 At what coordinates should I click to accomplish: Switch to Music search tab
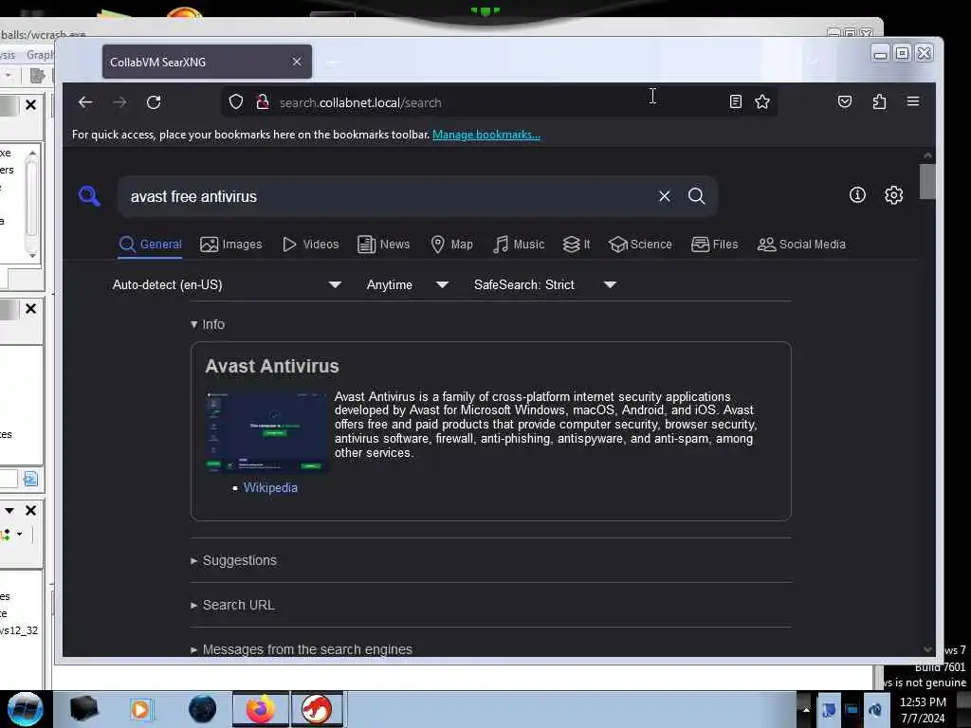click(x=519, y=245)
